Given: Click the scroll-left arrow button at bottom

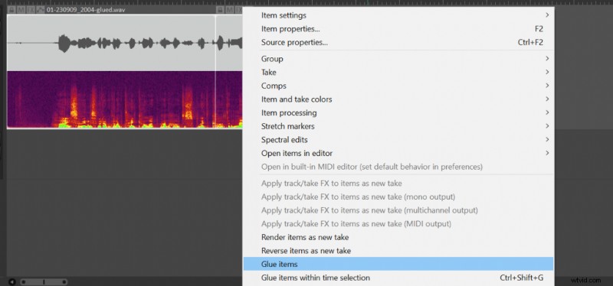Looking at the screenshot, I should pos(11,281).
